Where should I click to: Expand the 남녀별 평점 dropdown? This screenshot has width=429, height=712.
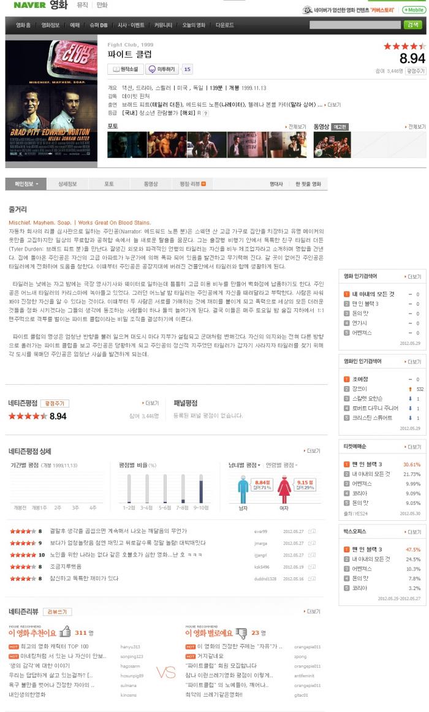[245, 465]
